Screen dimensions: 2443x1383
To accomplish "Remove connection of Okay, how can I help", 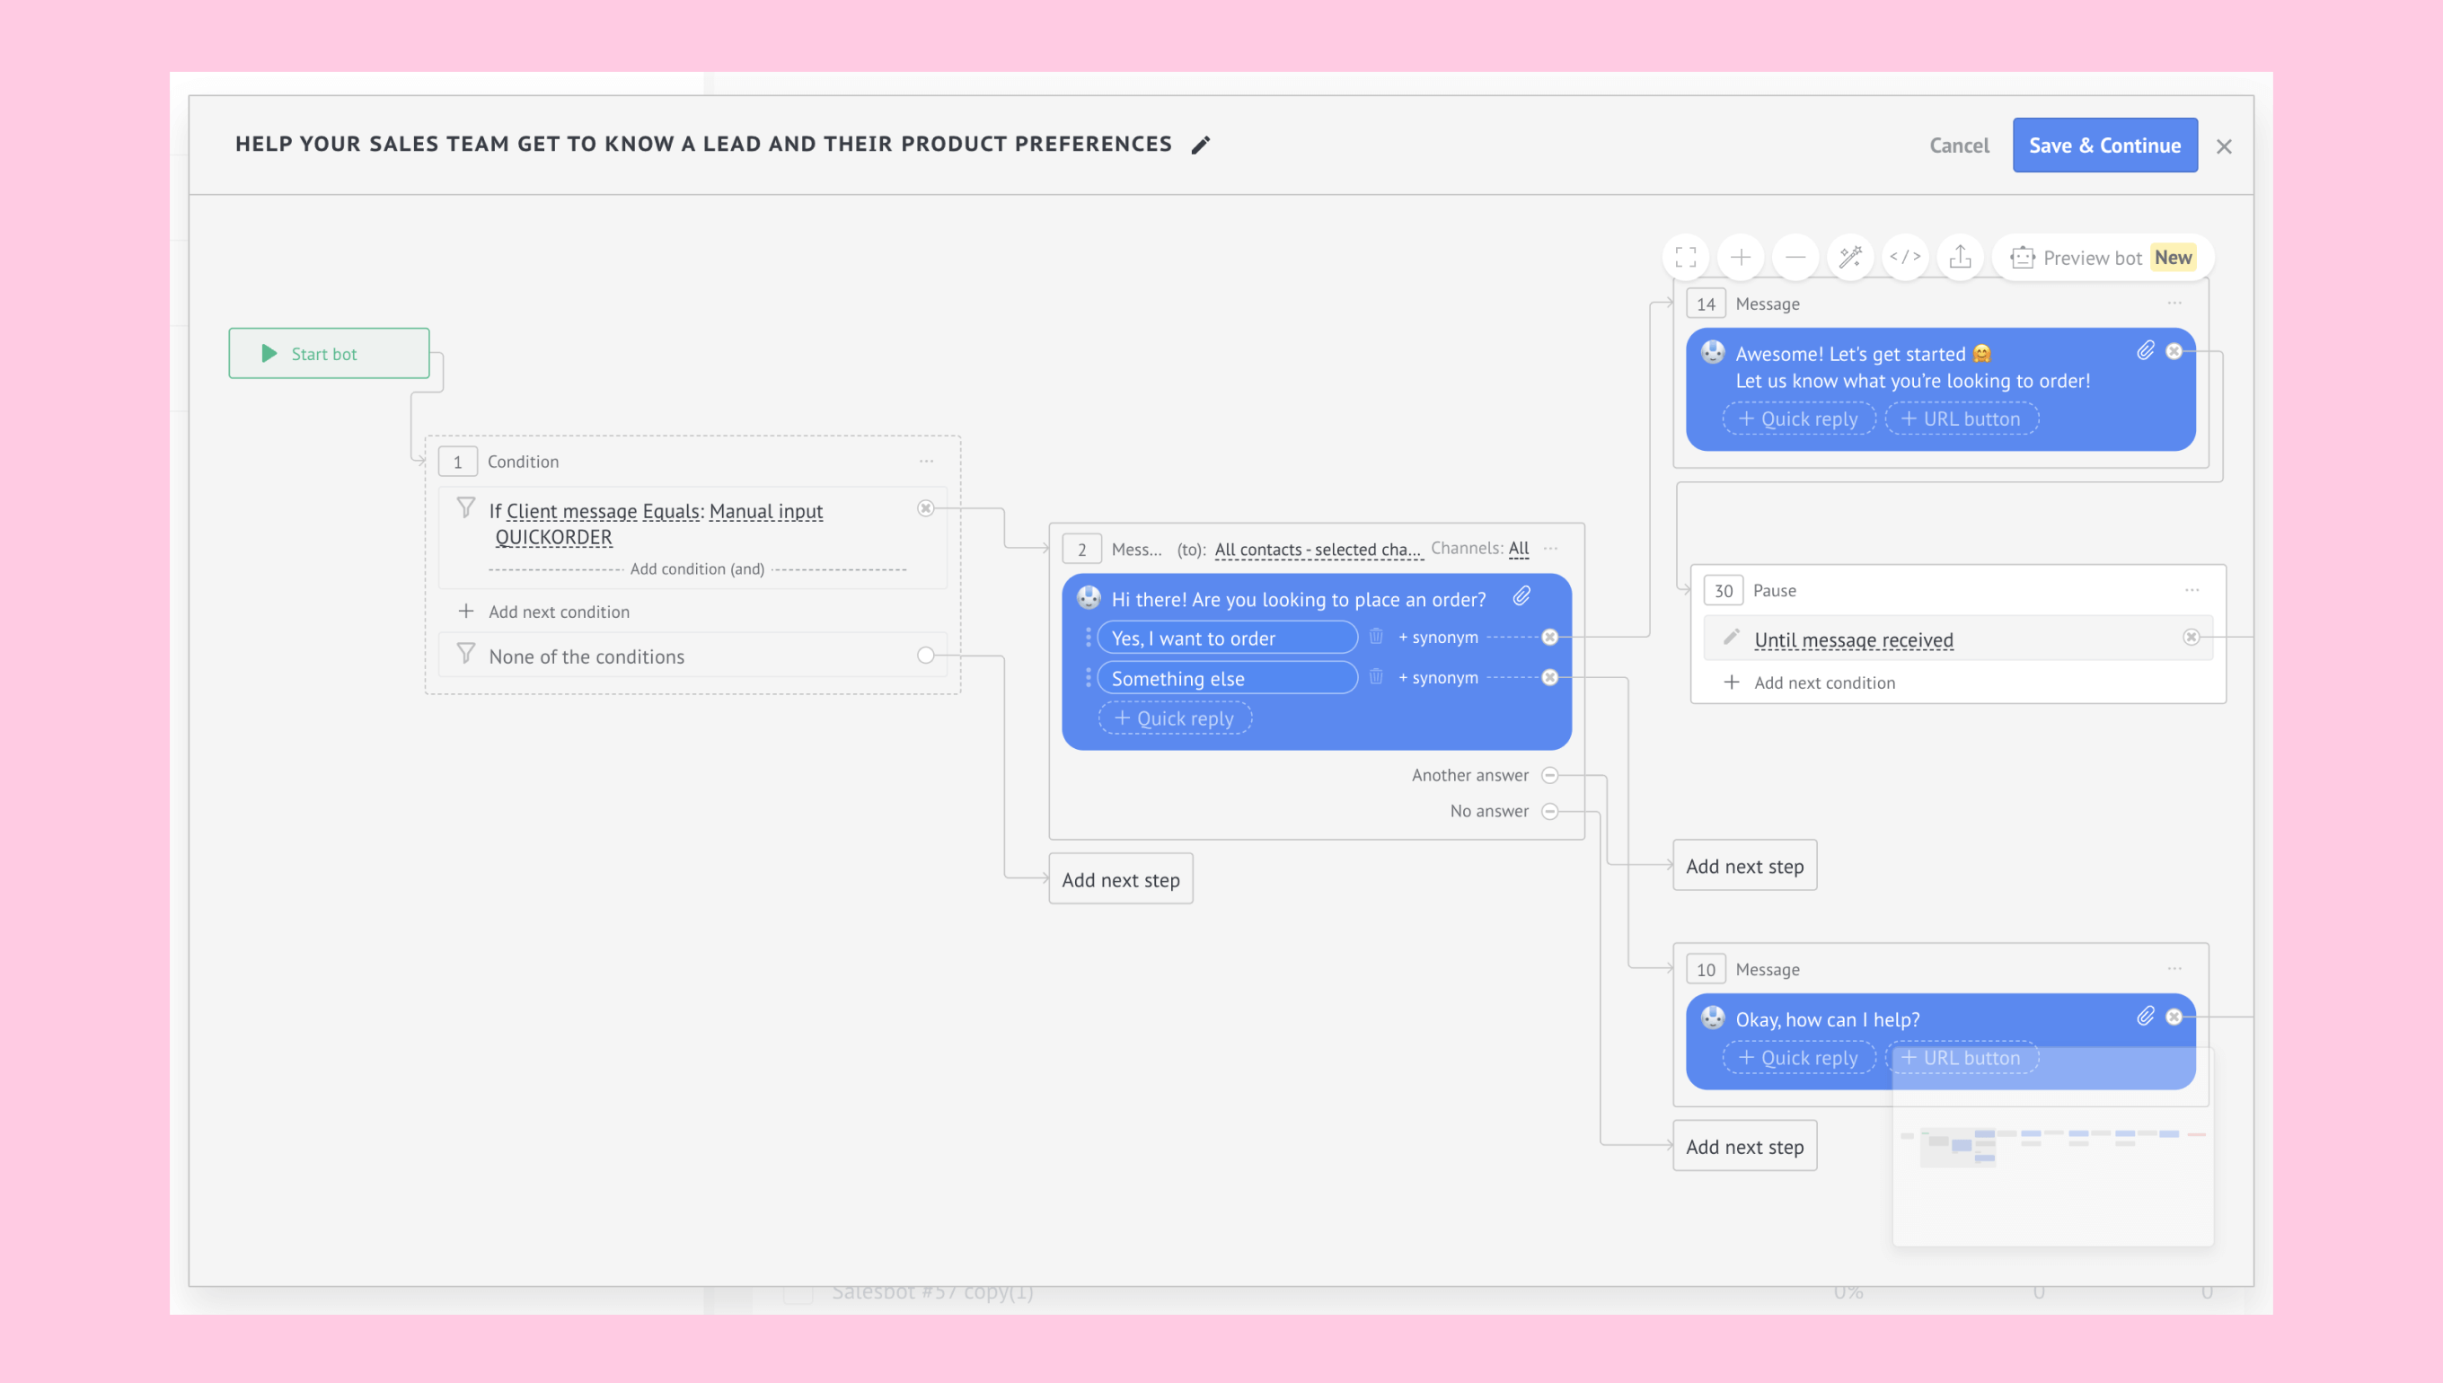I will 2174,1017.
